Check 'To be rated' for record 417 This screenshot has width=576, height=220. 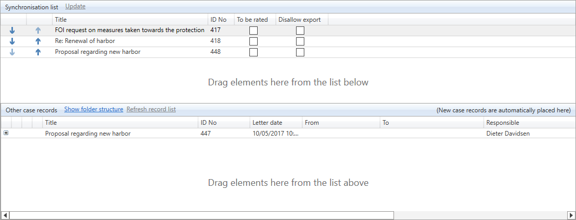254,31
